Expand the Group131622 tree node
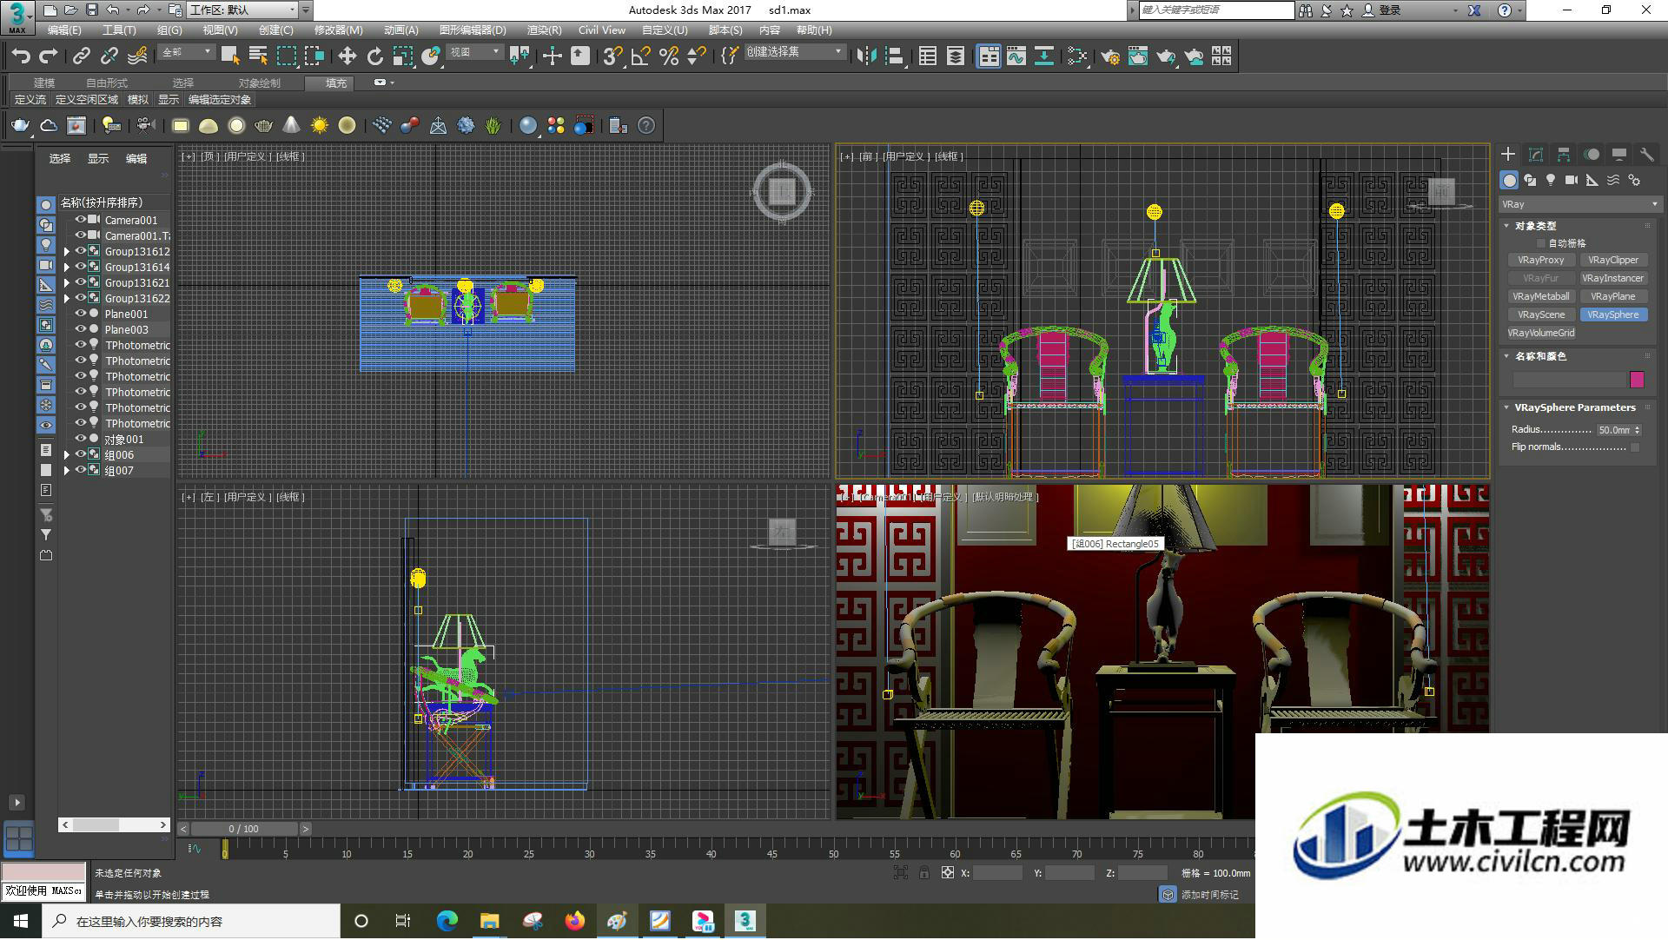The height and width of the screenshot is (940, 1668). click(x=66, y=298)
